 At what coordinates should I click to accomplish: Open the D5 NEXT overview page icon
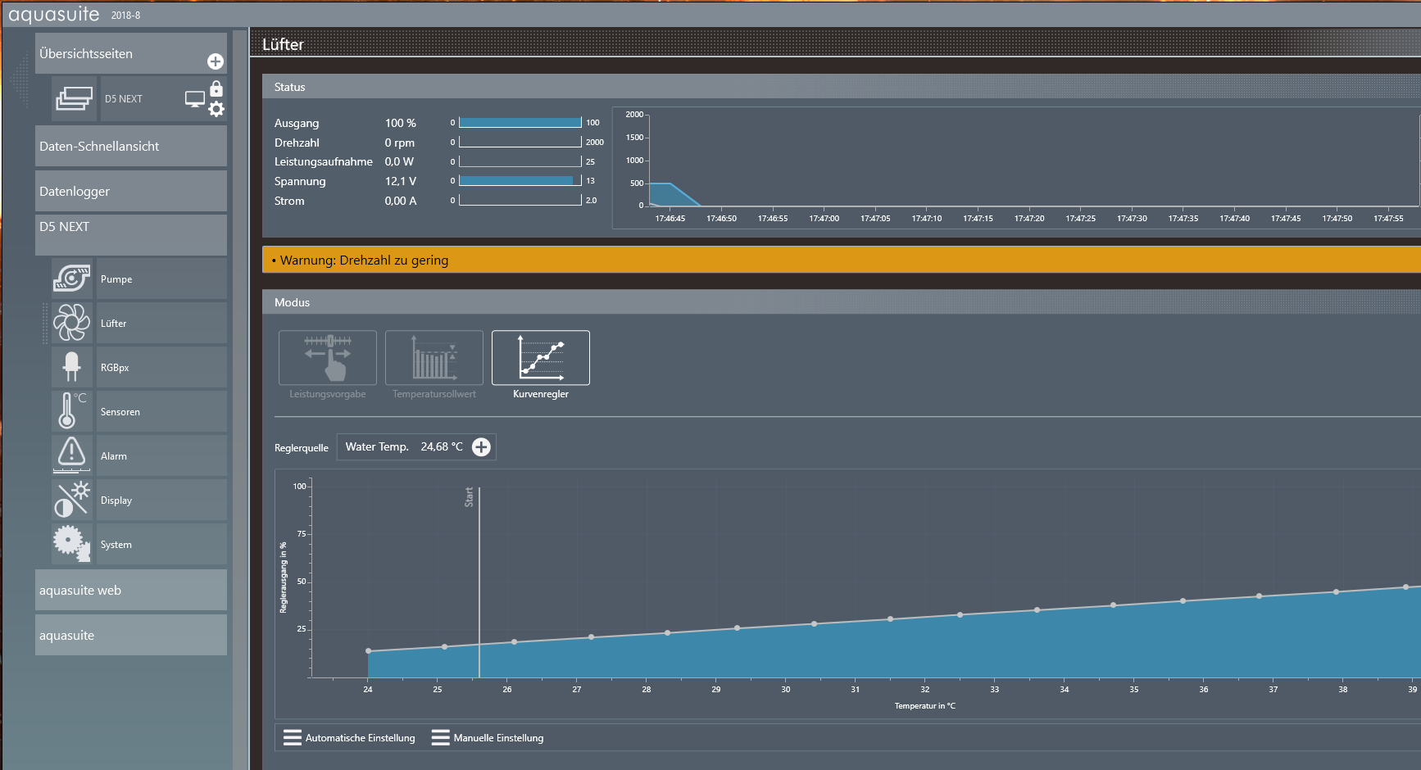(x=74, y=98)
